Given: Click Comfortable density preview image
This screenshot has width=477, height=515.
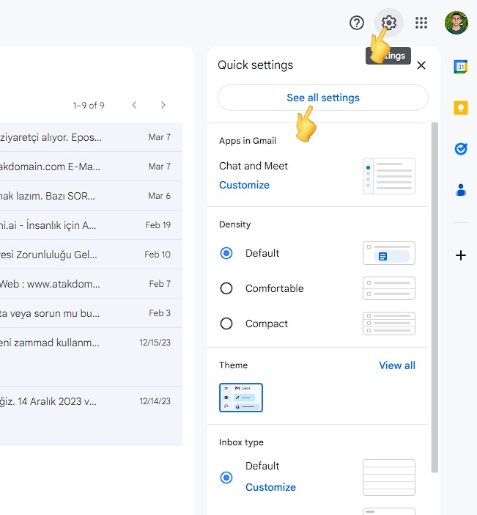Looking at the screenshot, I should (x=389, y=288).
